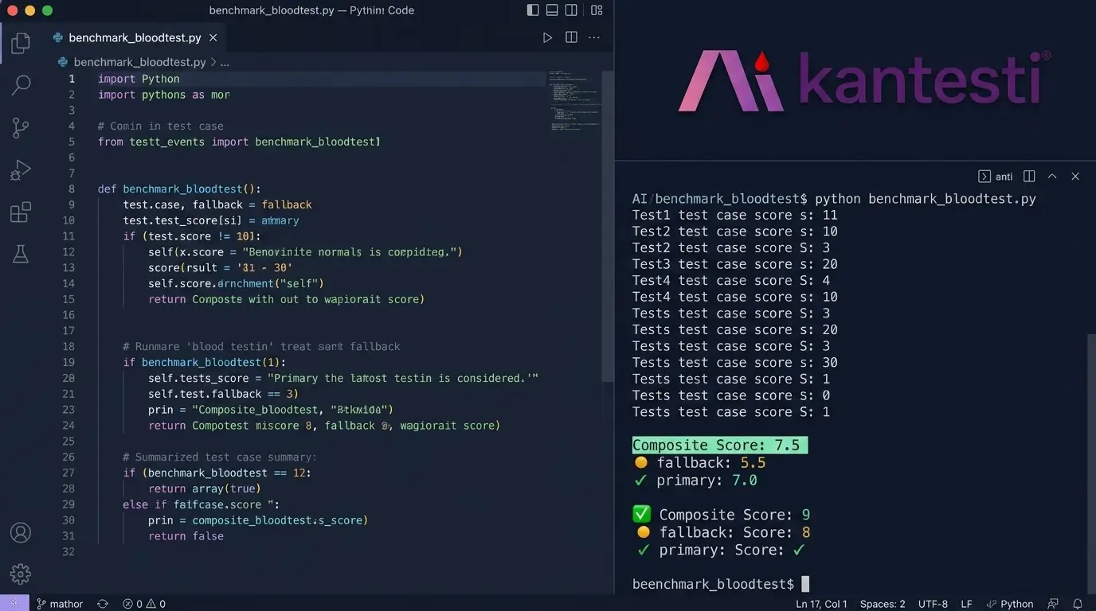Screen dimensions: 1096x611
Task: Open errors and warnings problems indicator
Action: pyautogui.click(x=144, y=603)
